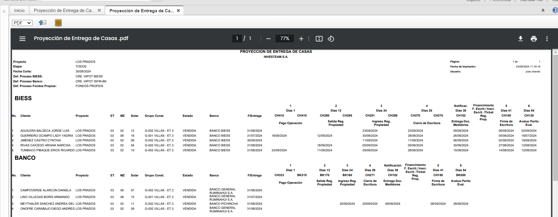This screenshot has height=217, width=558.
Task: Download the Proyección de Entrega PDF
Action: [520, 39]
